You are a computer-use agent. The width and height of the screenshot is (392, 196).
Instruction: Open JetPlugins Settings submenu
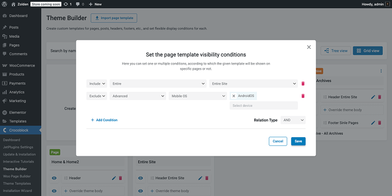(x=18, y=147)
